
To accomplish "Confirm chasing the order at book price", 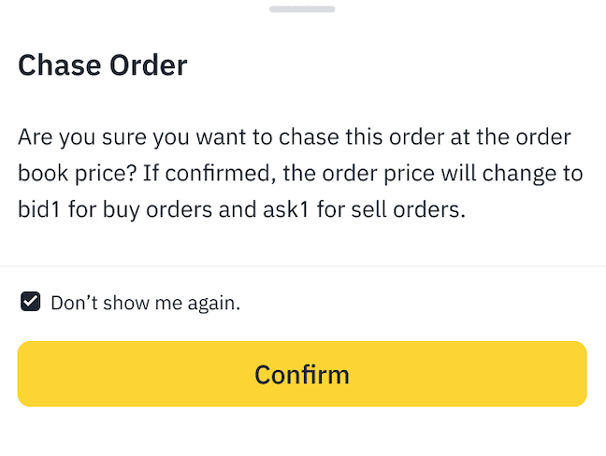I will point(302,374).
